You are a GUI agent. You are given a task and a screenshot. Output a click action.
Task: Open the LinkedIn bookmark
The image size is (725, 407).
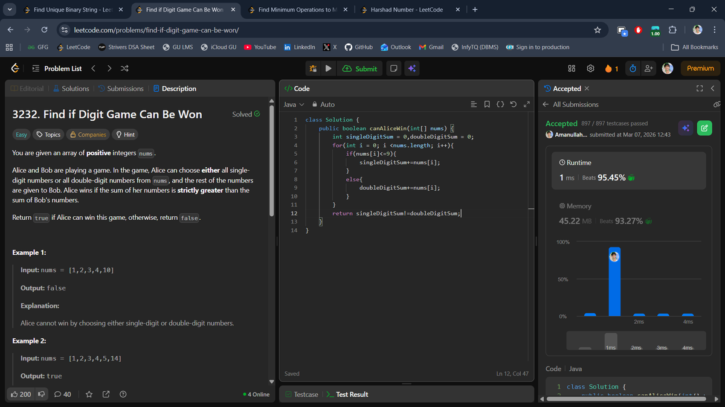pos(299,47)
